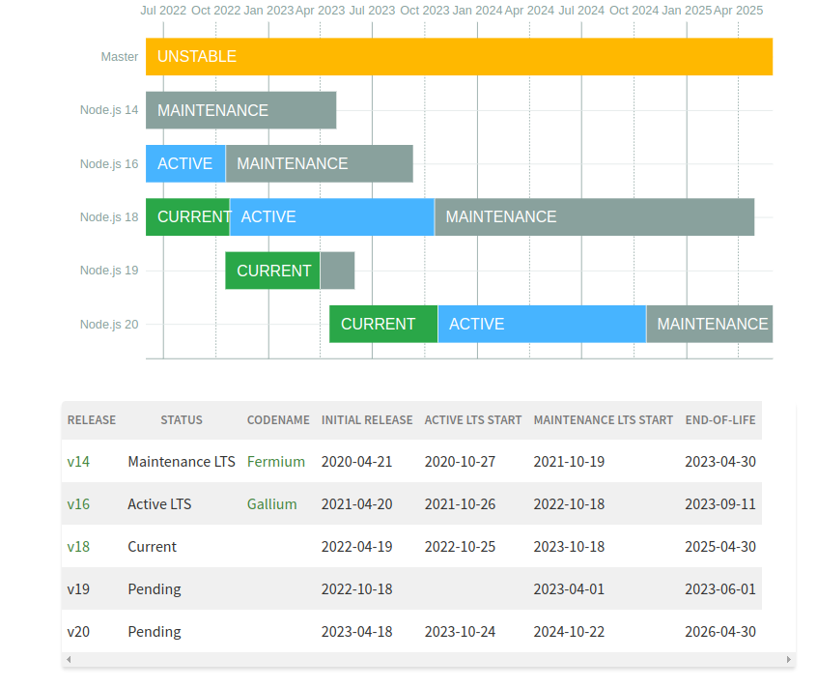
Task: Click end-of-life date 2025-04-30
Action: (720, 547)
